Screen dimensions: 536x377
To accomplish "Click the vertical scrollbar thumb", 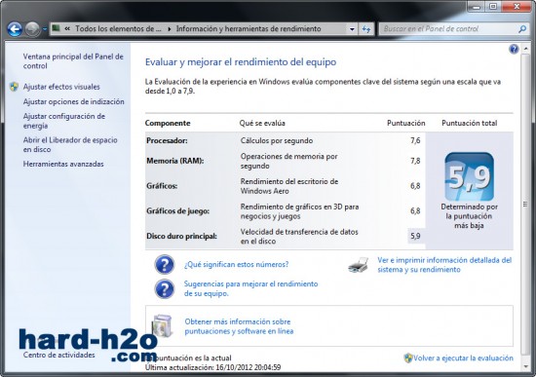I will [525, 204].
